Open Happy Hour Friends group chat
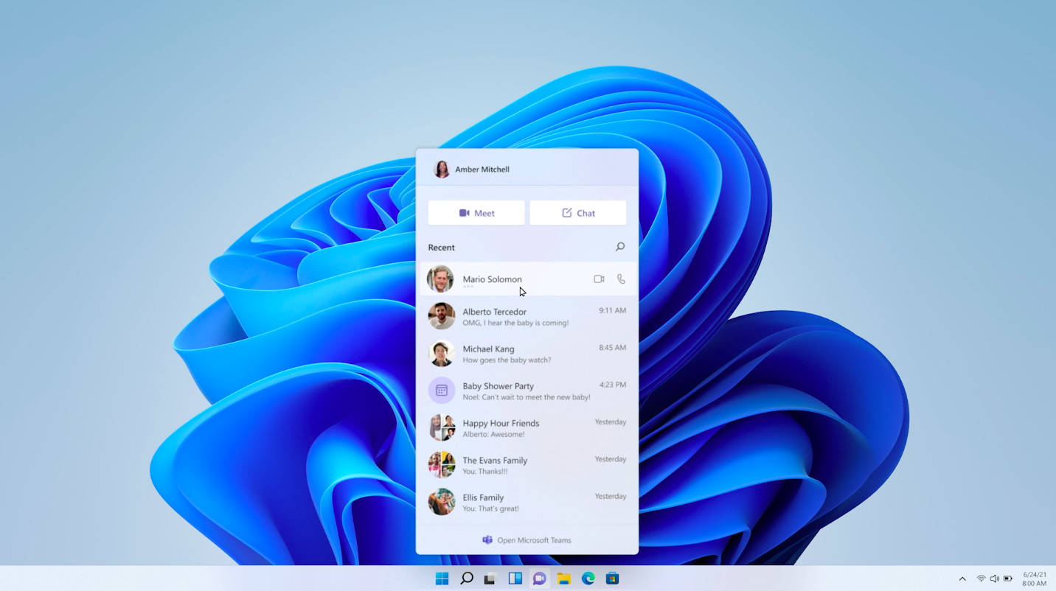1056x591 pixels. 527,428
